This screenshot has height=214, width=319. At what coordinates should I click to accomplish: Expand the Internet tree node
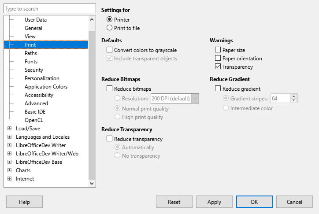point(9,179)
